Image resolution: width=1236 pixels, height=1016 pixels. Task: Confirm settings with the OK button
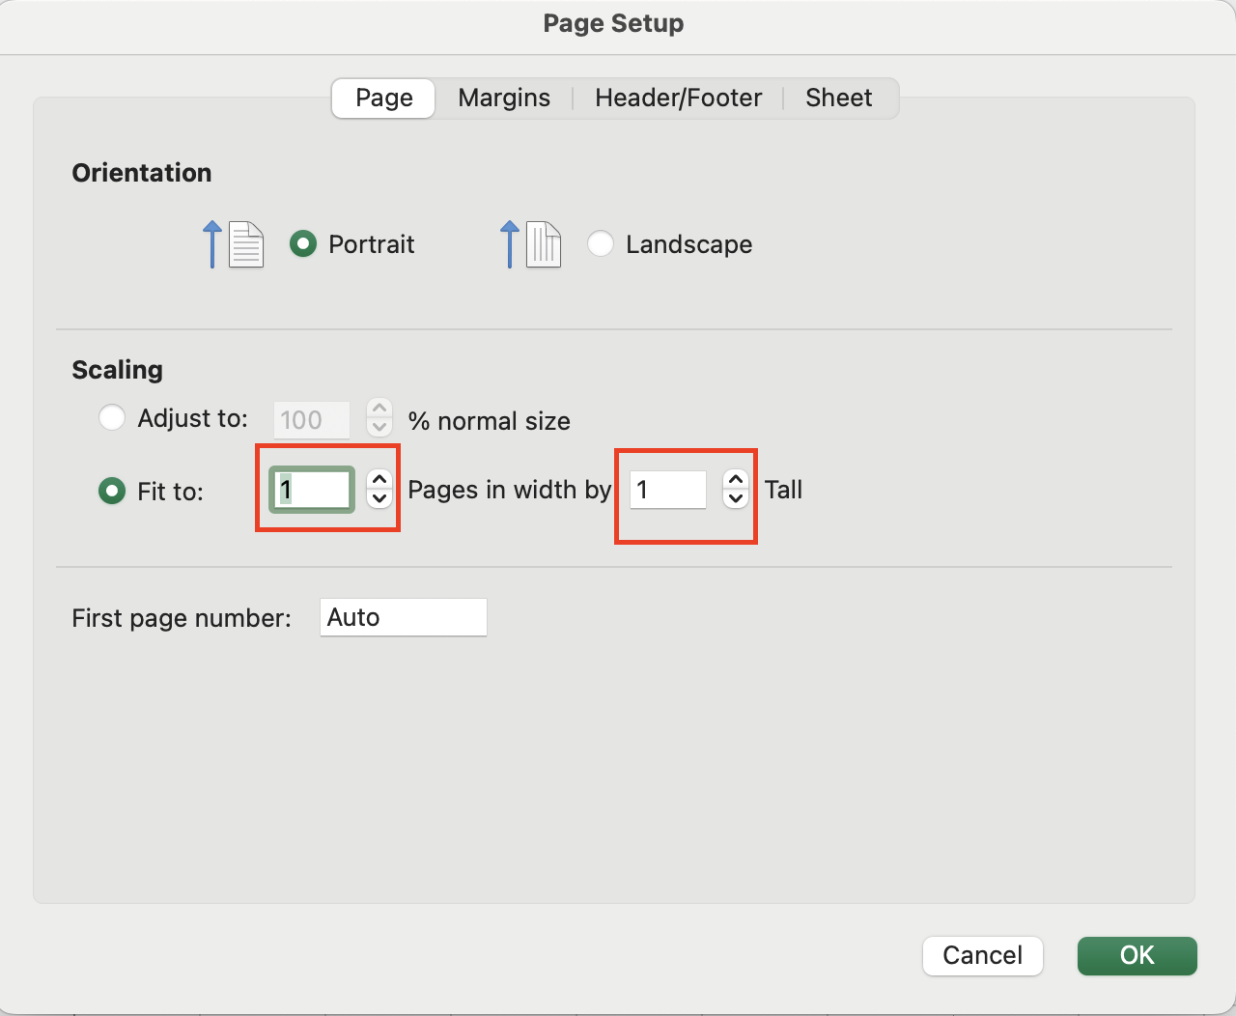click(1137, 955)
